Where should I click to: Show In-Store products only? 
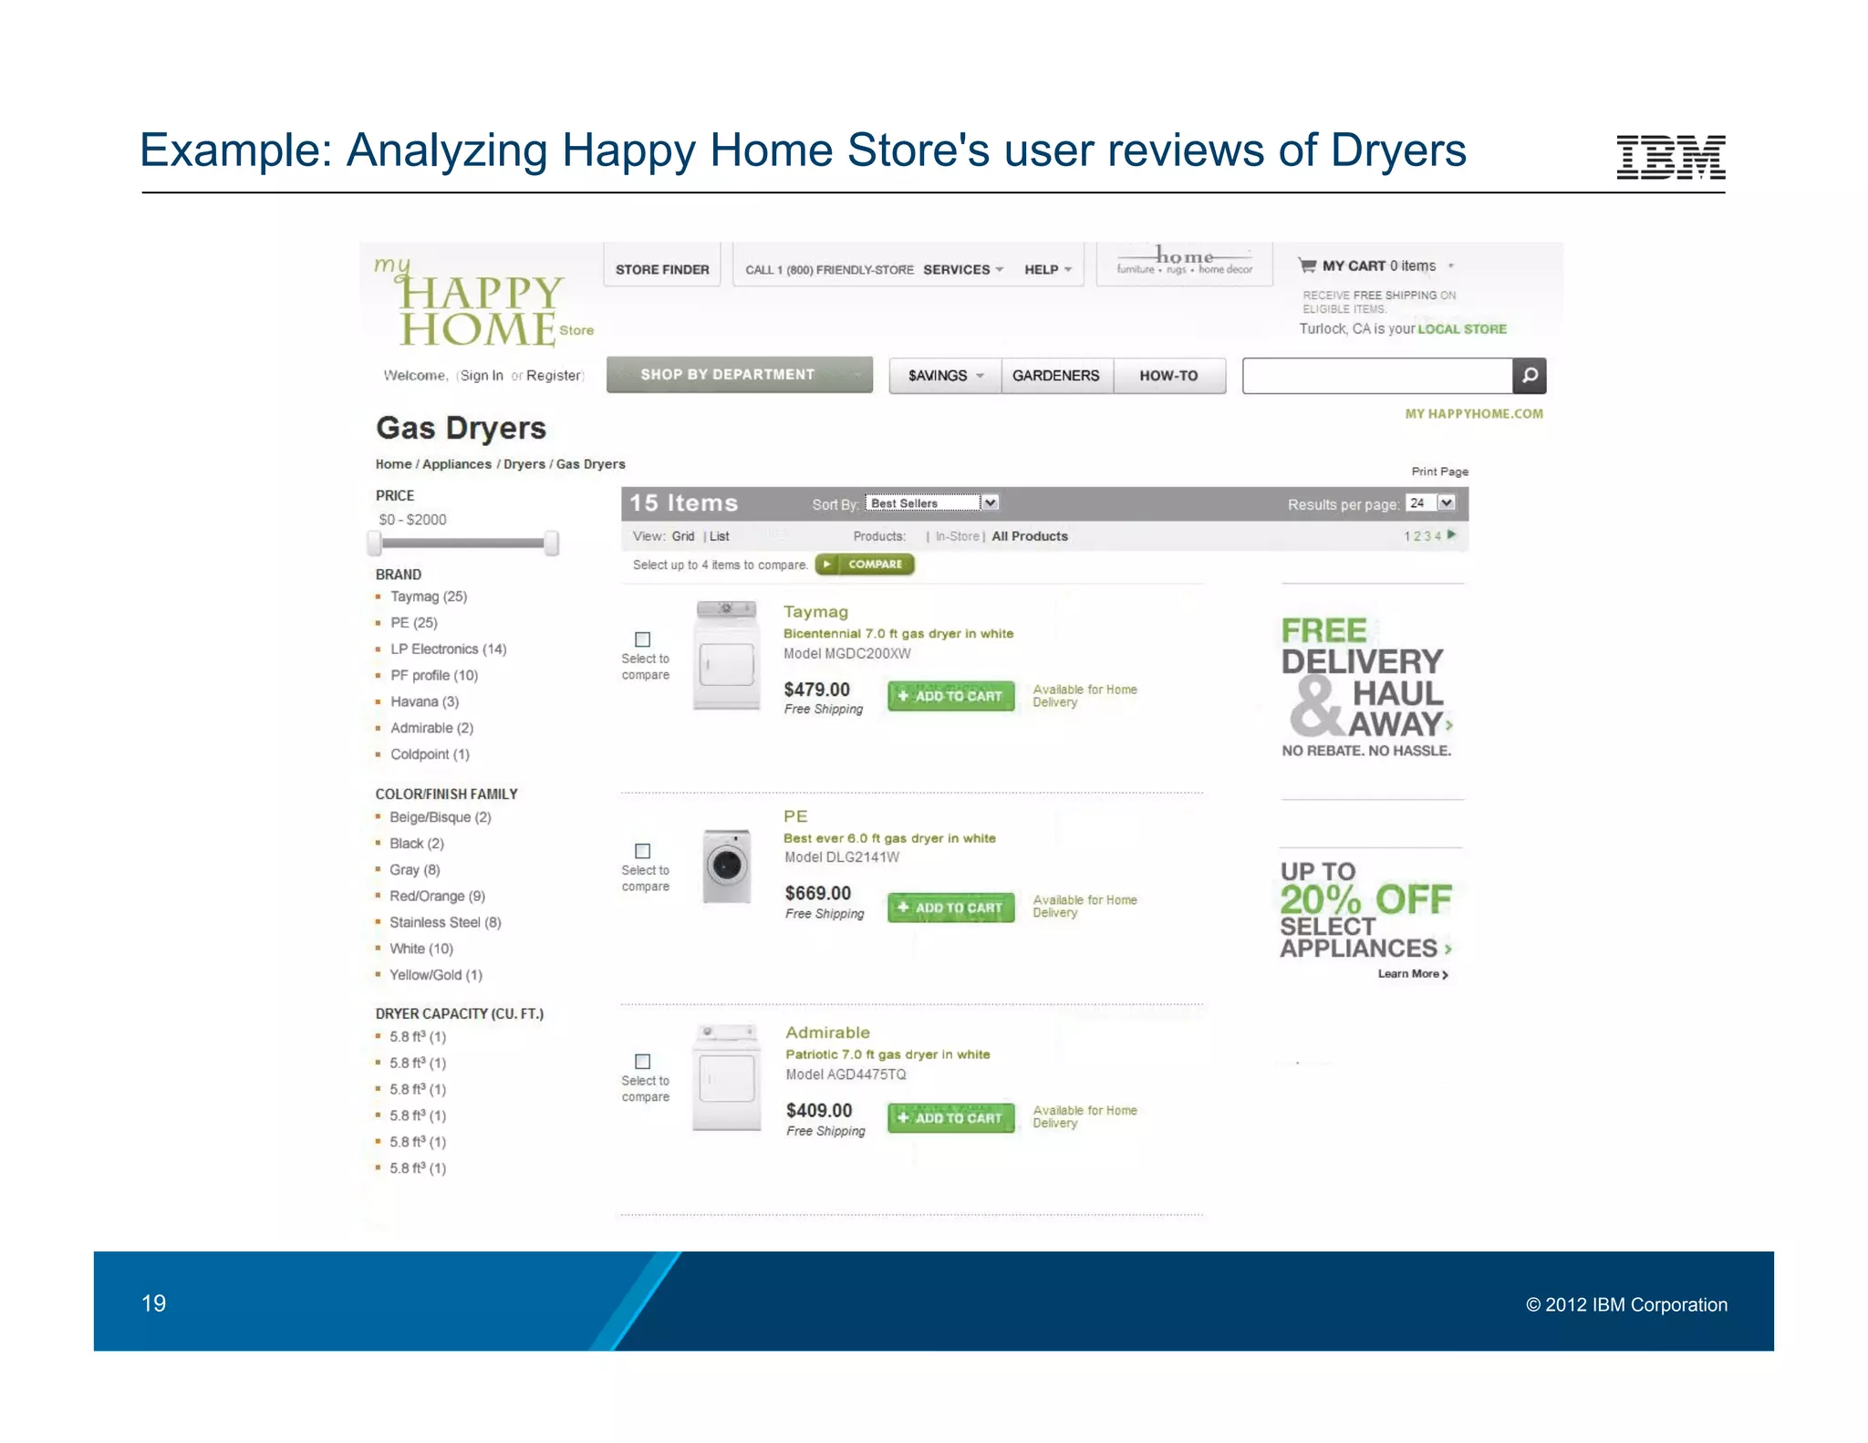pos(957,536)
